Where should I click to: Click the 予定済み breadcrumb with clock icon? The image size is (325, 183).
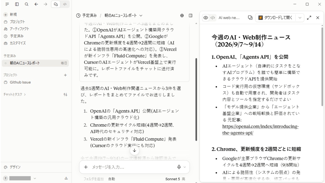pyautogui.click(x=86, y=15)
